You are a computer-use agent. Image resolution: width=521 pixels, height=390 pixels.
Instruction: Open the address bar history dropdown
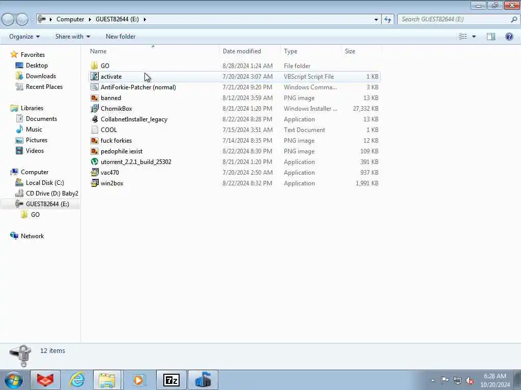tap(376, 19)
